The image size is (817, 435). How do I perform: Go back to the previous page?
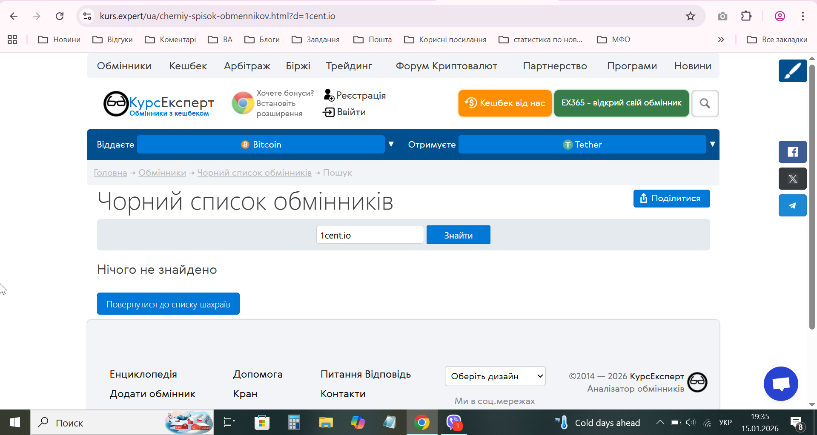[x=14, y=16]
